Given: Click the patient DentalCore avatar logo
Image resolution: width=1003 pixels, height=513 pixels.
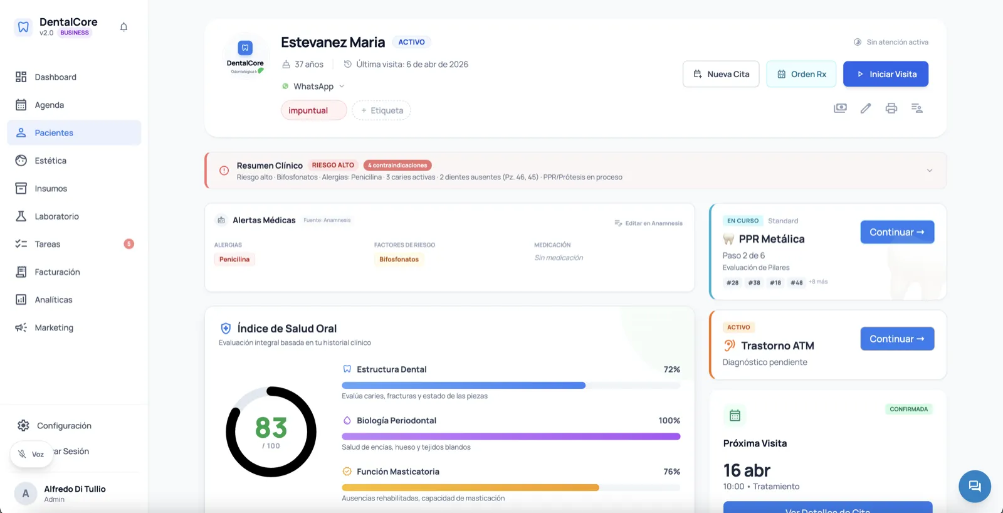Looking at the screenshot, I should (x=245, y=56).
